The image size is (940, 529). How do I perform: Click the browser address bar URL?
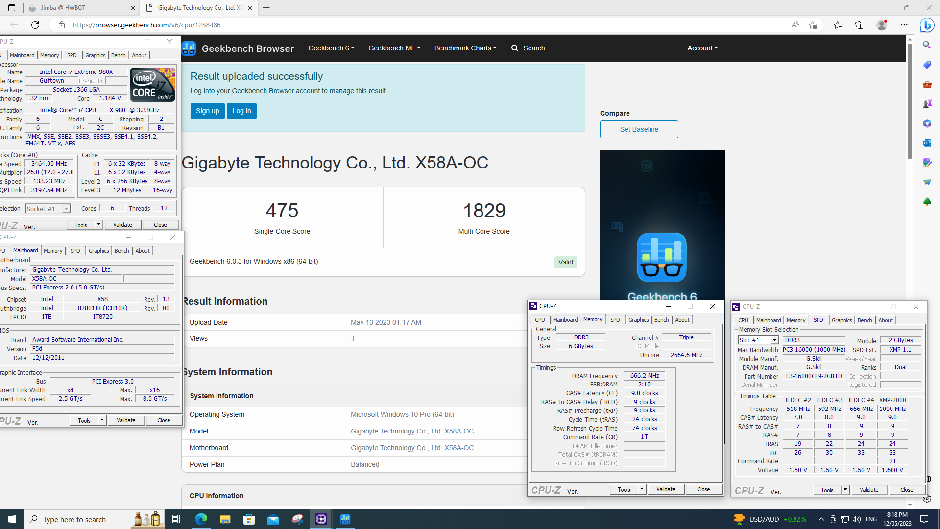tap(147, 25)
